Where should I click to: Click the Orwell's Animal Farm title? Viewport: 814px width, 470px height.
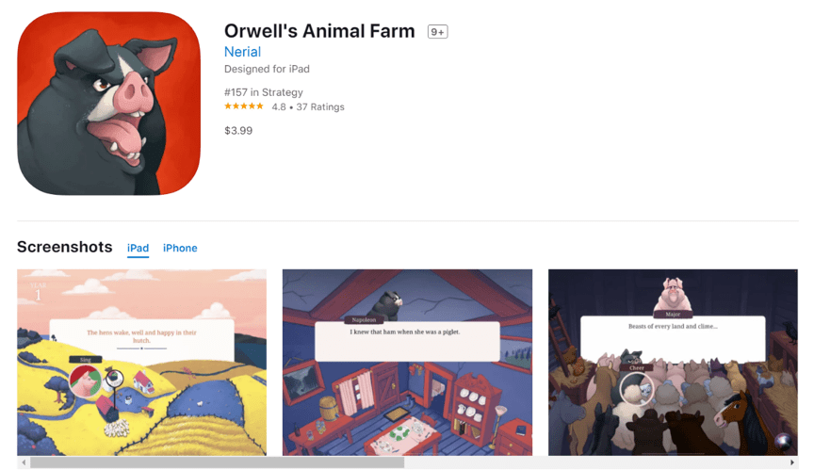click(319, 31)
